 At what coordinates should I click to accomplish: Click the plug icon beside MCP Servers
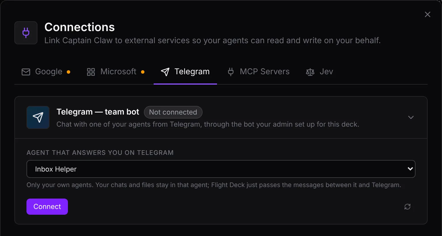(231, 72)
